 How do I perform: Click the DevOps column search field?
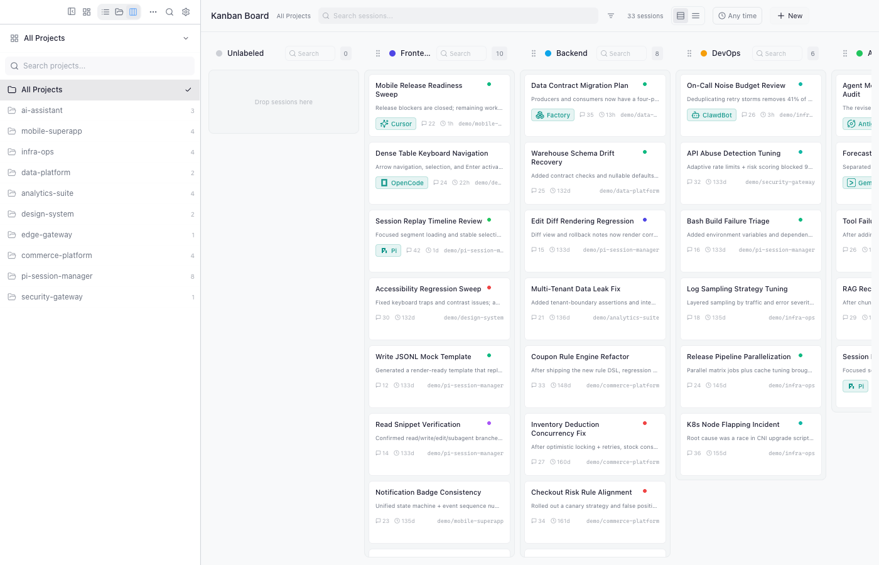(x=777, y=53)
